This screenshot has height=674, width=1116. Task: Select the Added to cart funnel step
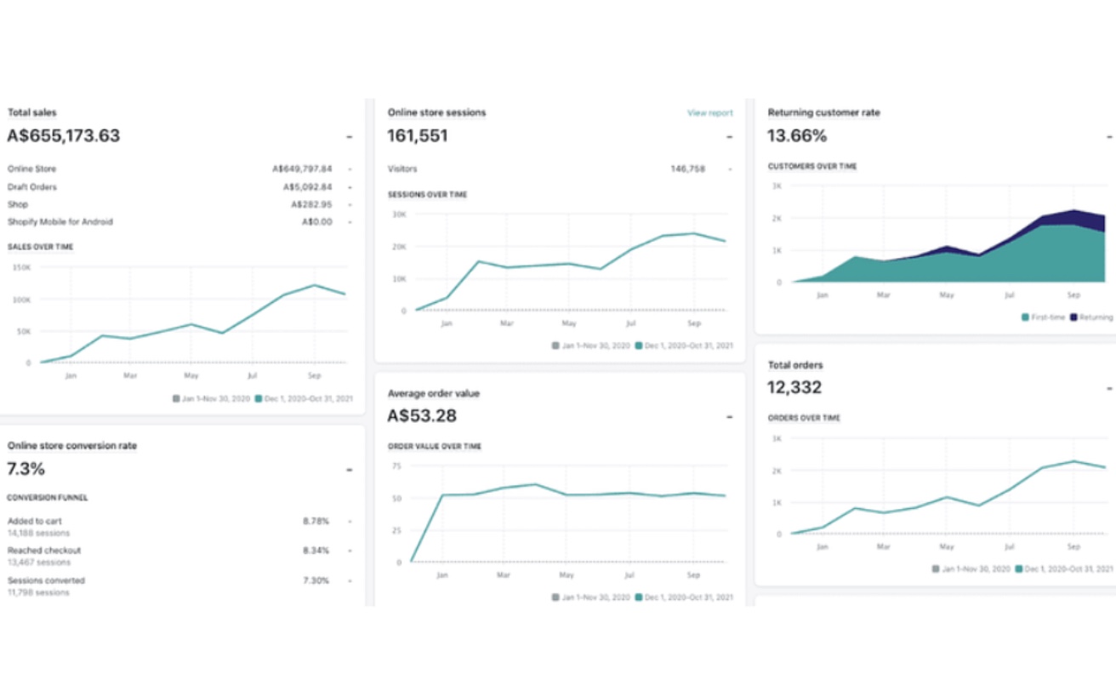[x=35, y=521]
